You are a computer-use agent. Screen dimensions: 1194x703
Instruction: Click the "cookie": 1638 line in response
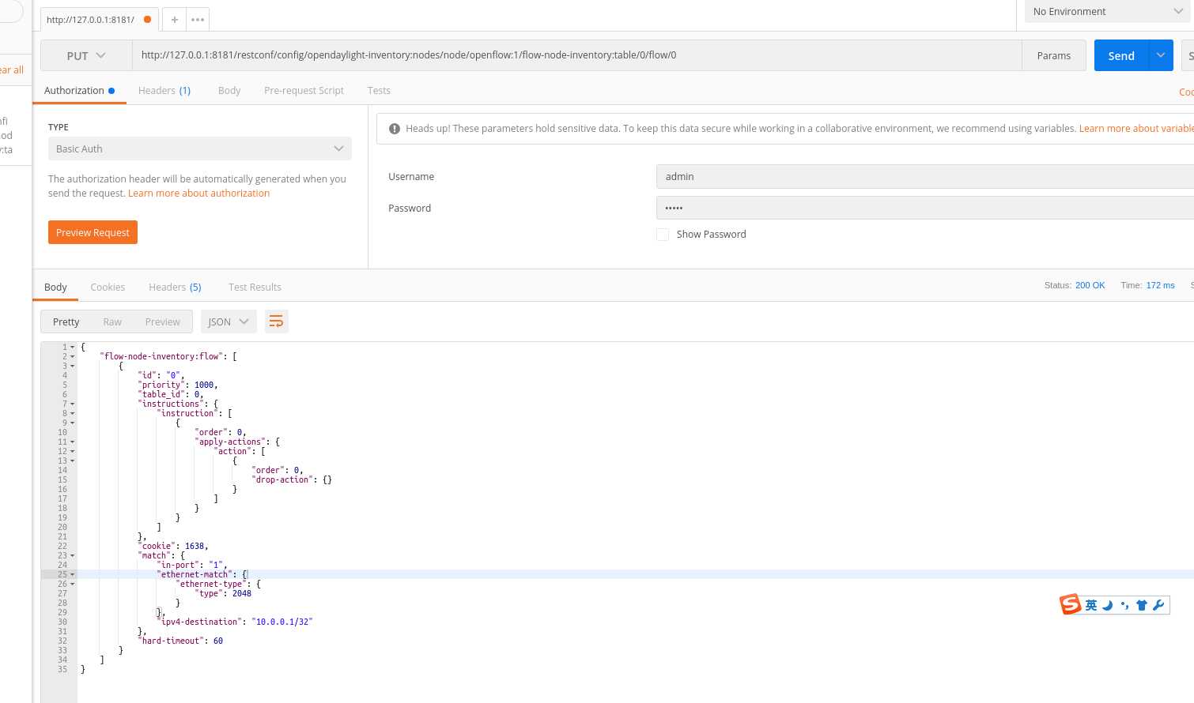[173, 546]
